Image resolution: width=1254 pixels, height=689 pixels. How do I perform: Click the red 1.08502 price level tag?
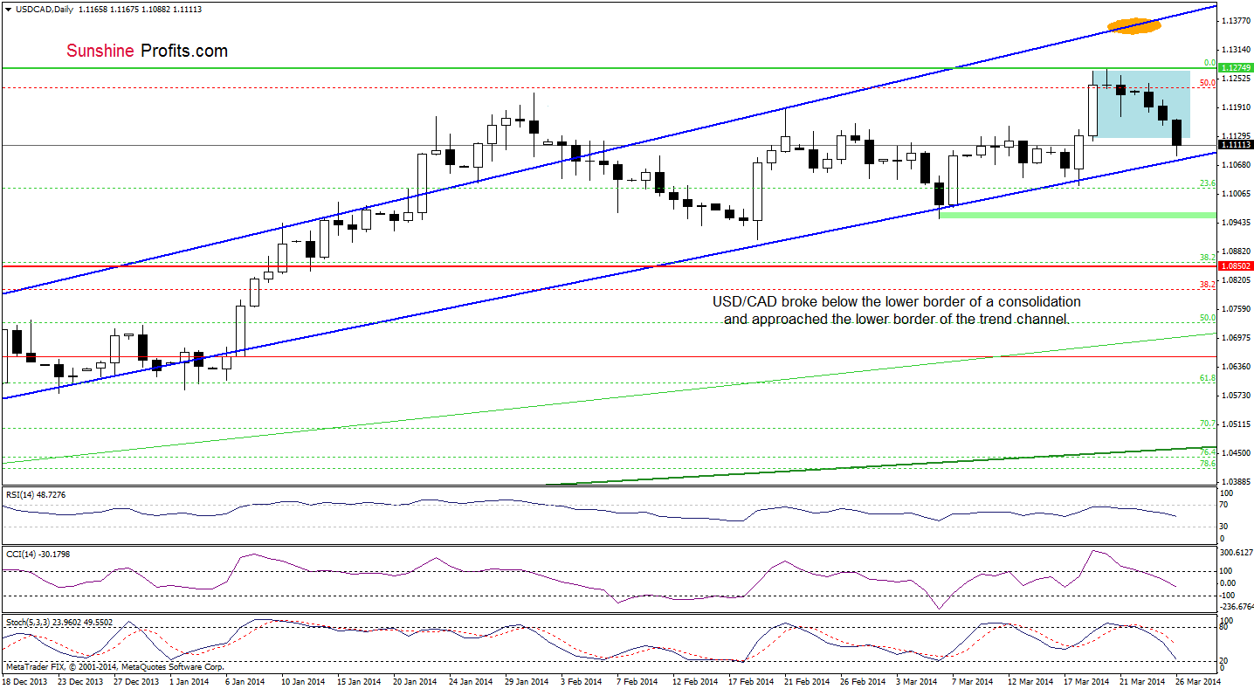pyautogui.click(x=1236, y=265)
